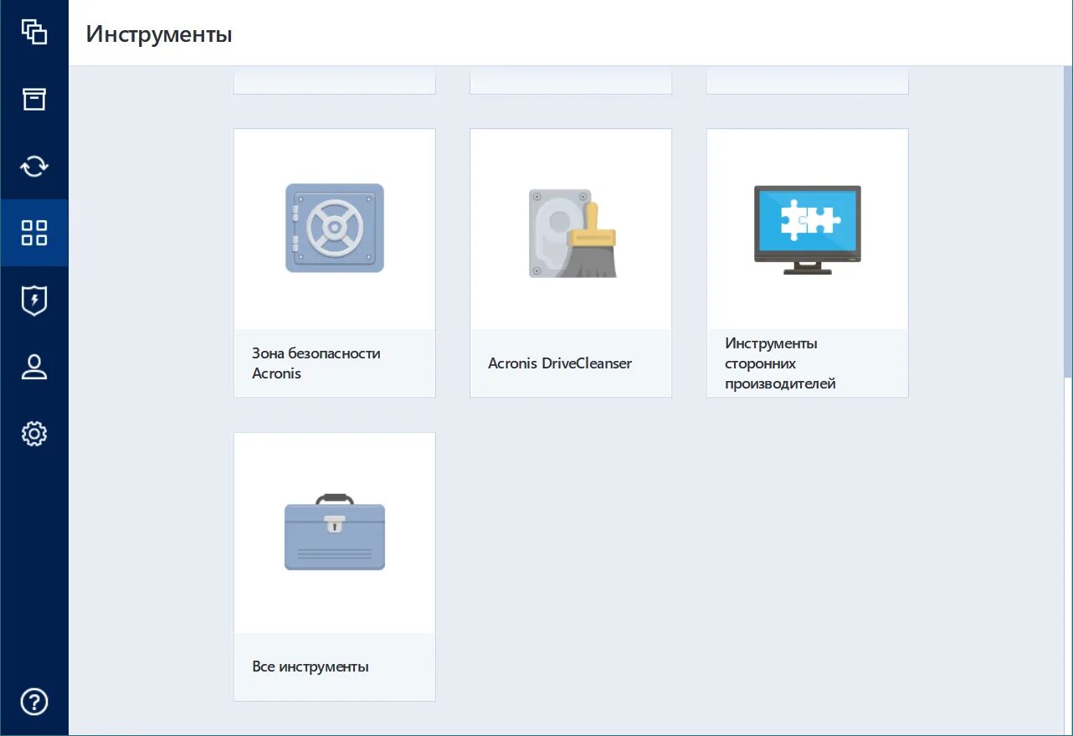Open 'Инструменты сторонних производителей' label

(x=780, y=363)
